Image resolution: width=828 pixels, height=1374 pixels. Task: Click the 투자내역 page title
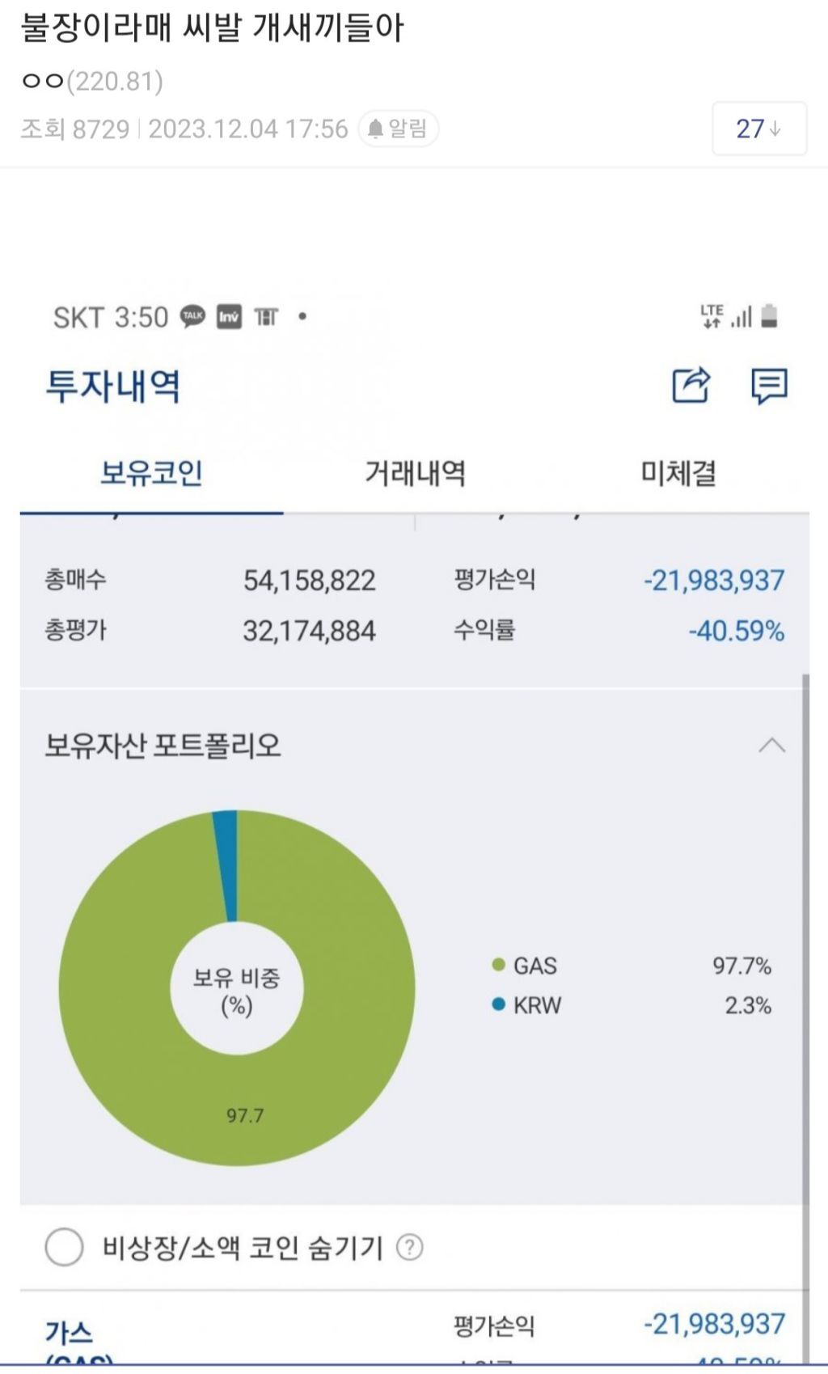(x=113, y=386)
